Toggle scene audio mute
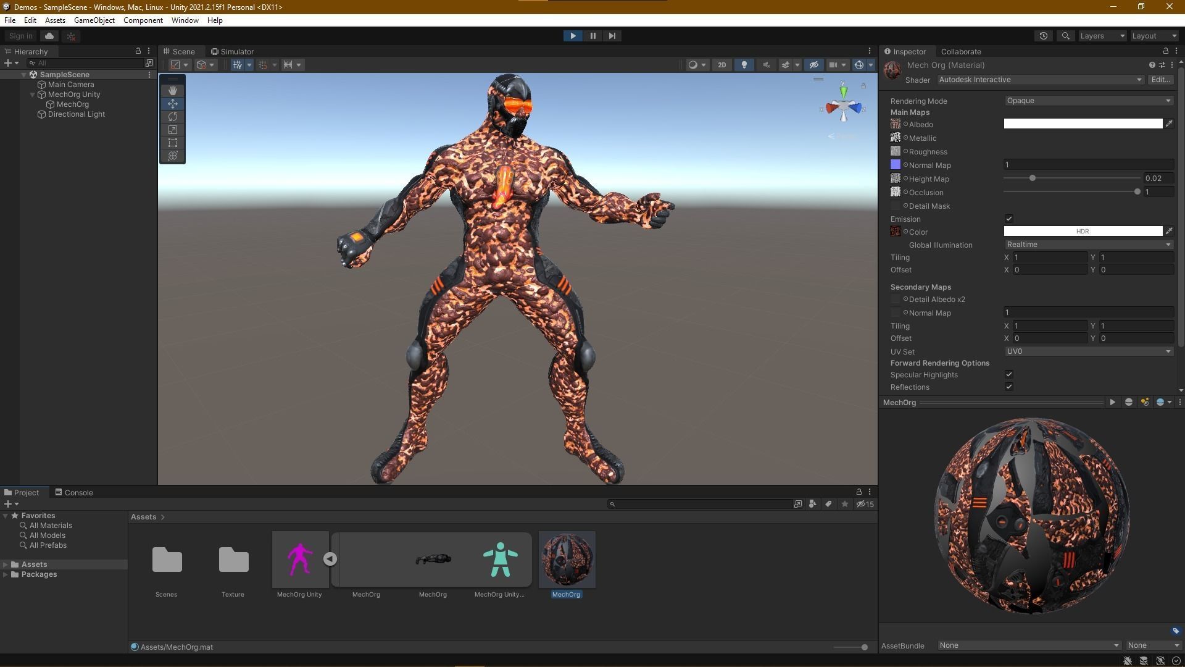 [x=767, y=65]
